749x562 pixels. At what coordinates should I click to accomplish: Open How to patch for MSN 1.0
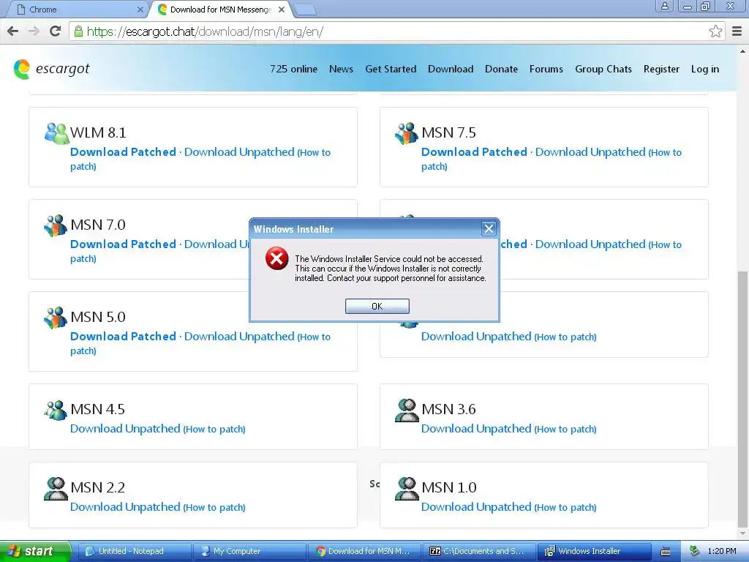[x=565, y=508]
